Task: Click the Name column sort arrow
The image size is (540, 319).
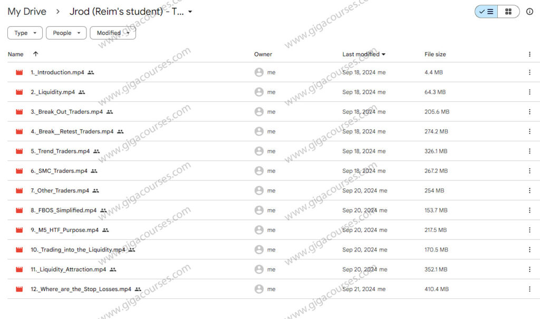Action: (x=36, y=54)
